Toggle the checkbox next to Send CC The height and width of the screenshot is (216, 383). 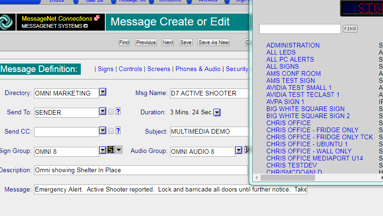point(111,131)
